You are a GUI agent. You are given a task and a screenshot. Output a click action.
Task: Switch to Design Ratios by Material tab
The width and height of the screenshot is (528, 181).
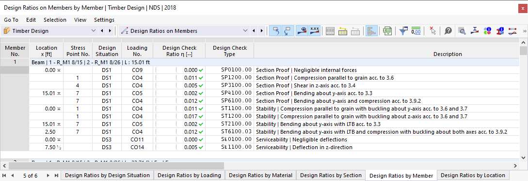[261, 175]
